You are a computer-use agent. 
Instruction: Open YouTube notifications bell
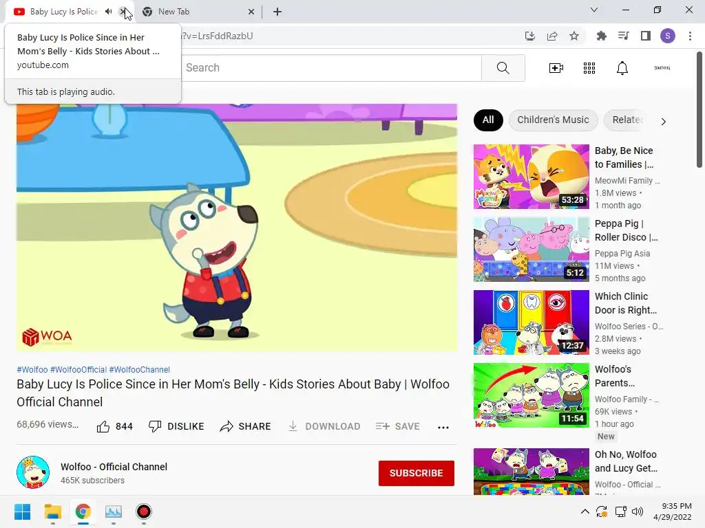coord(622,68)
